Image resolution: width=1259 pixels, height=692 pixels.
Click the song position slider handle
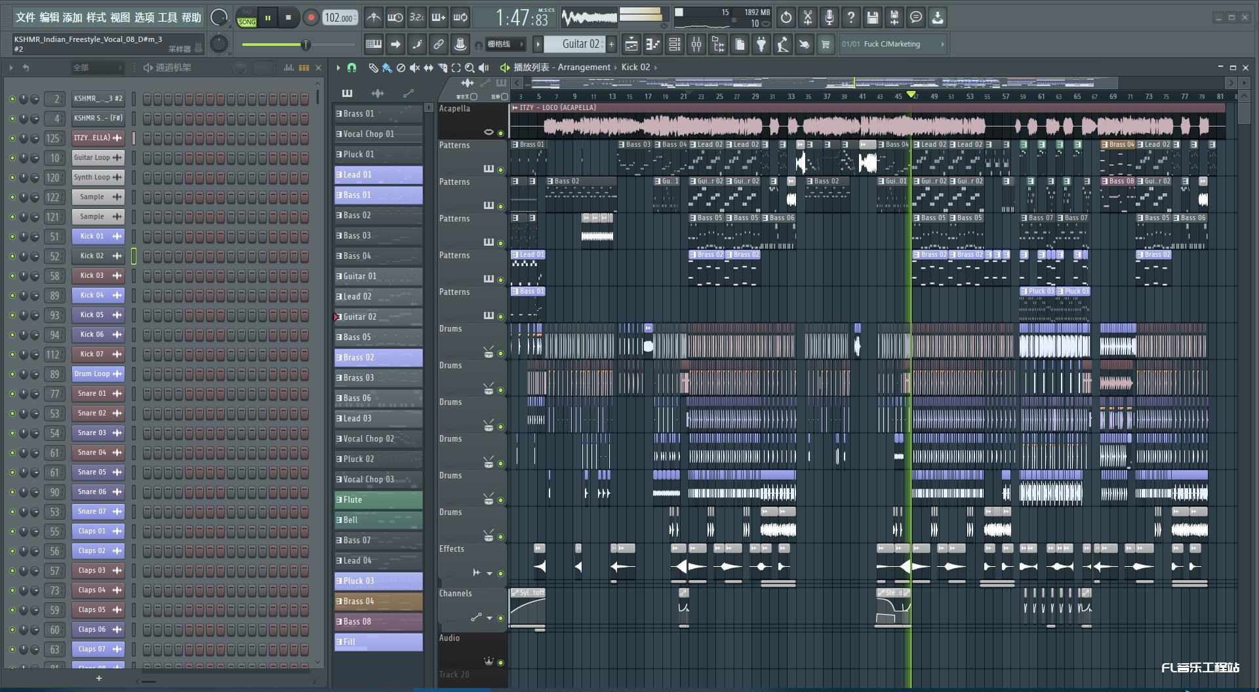[x=306, y=45]
